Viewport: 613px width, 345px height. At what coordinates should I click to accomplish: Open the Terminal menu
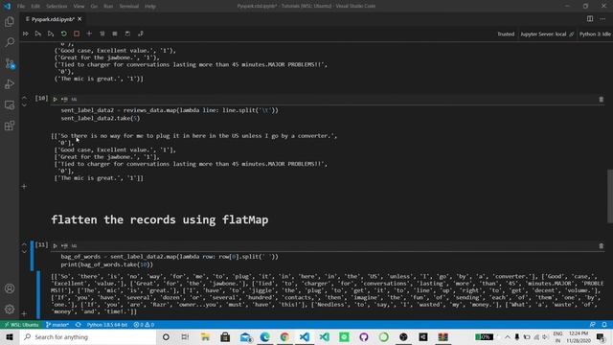[129, 7]
